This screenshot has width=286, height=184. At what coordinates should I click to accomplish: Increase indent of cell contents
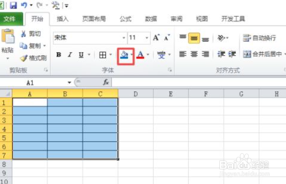point(232,54)
